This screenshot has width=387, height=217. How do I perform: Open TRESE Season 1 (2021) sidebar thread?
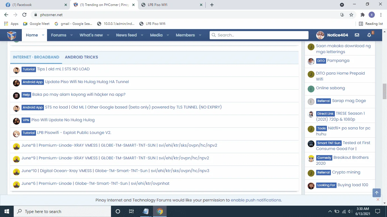pos(340,116)
